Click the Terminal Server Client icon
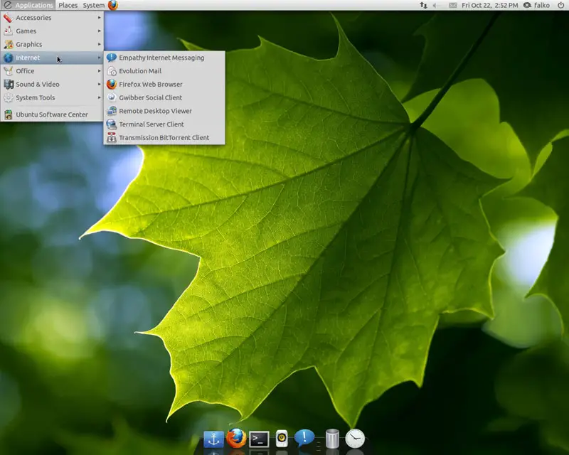 click(112, 124)
